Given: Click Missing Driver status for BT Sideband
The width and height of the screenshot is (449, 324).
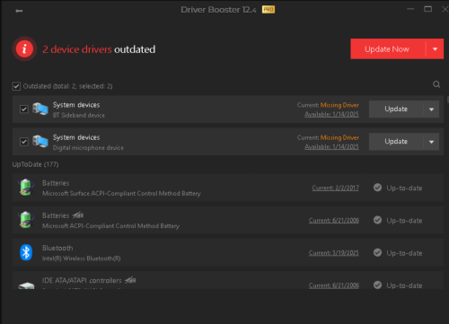Looking at the screenshot, I should click(x=339, y=105).
